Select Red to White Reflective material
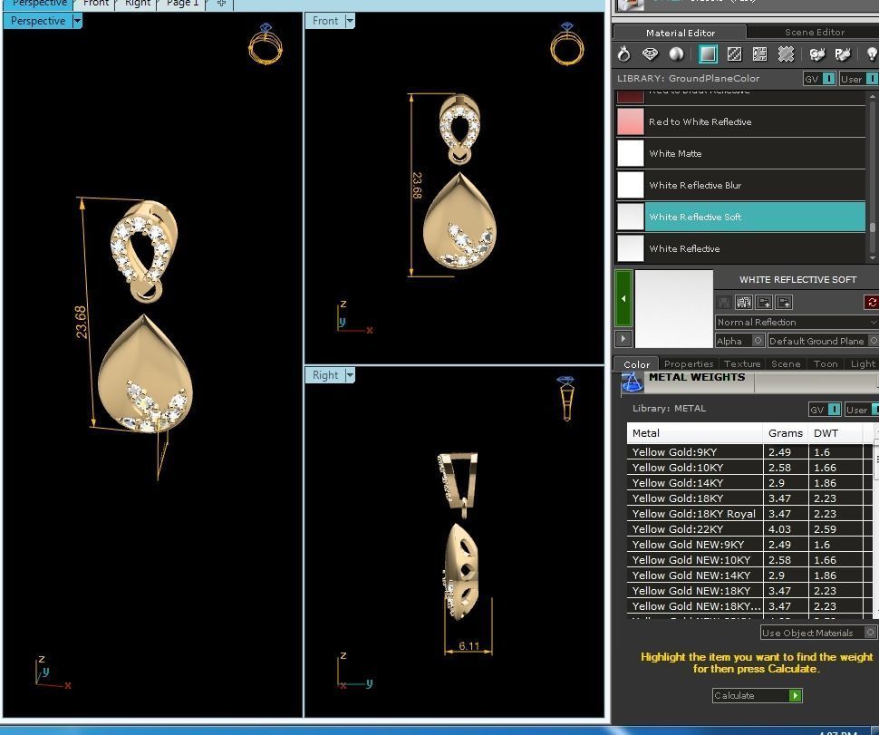 click(x=740, y=121)
